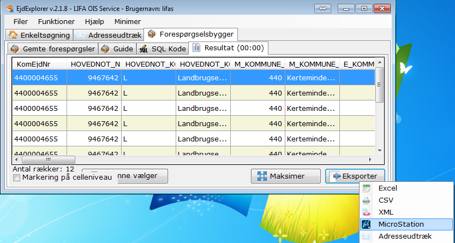
Task: Sort by KomEjdNr column header
Action: (x=39, y=64)
